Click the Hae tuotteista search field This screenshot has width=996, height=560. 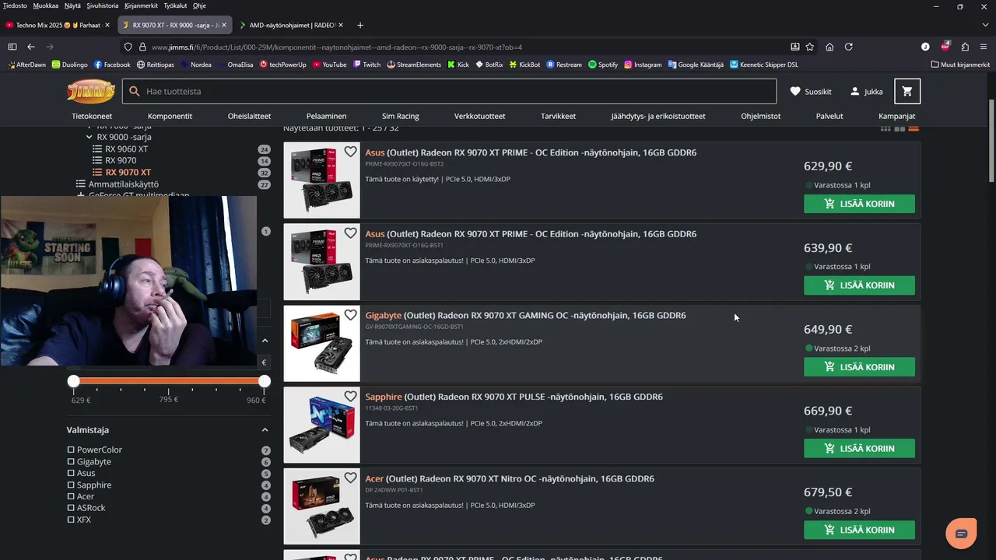pos(449,91)
